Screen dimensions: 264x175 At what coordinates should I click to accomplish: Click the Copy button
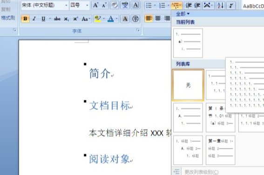coord(6,9)
